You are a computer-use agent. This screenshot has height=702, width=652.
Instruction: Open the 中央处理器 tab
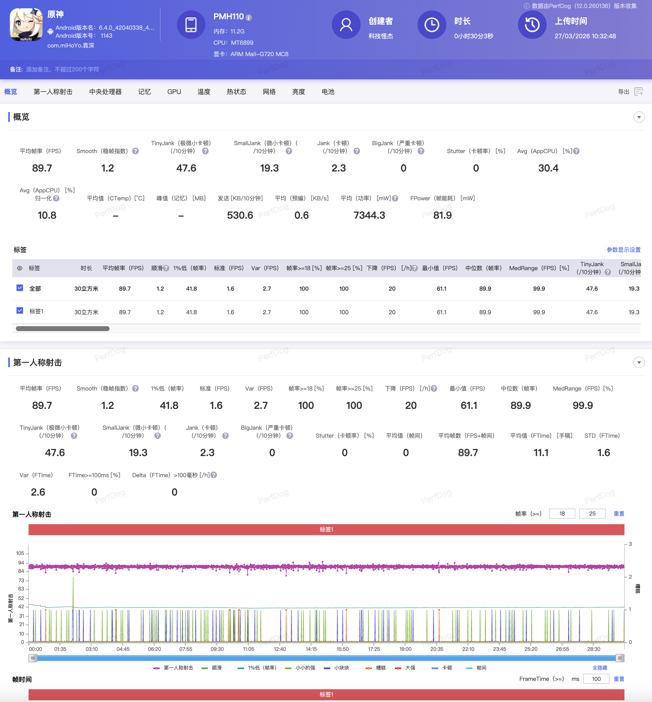105,92
